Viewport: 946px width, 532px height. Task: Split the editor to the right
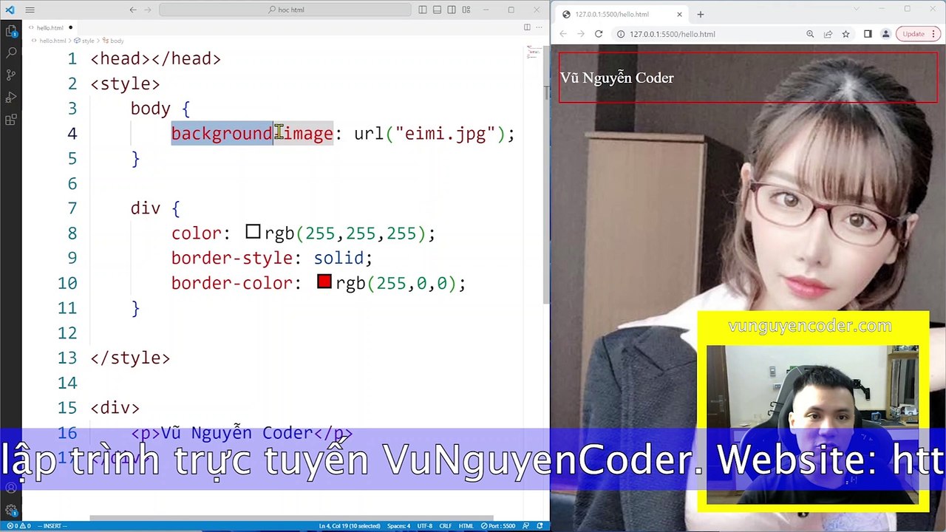point(527,27)
